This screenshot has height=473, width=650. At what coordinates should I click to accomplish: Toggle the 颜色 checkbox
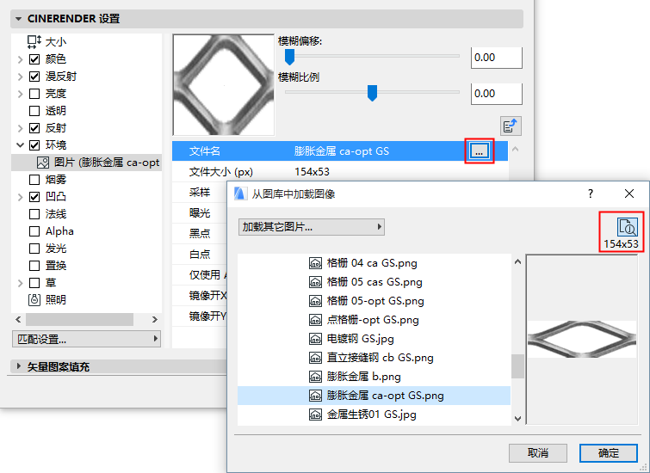34,59
